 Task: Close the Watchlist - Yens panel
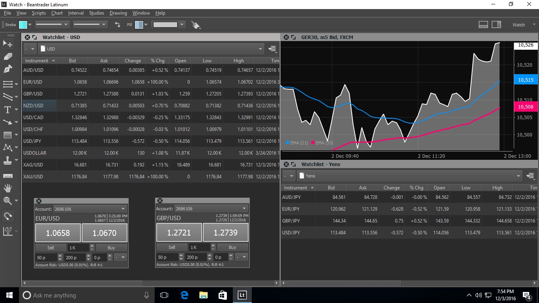[286, 165]
